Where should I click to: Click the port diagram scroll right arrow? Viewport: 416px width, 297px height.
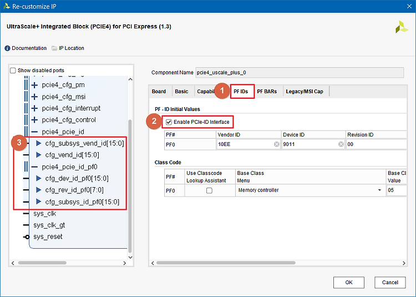(x=125, y=263)
